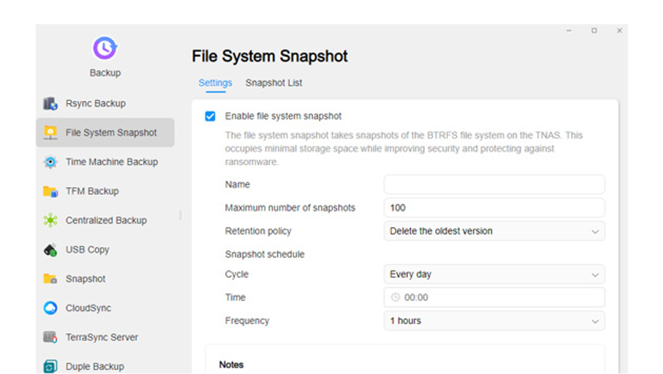Open the TerraSync Server icon
The height and width of the screenshot is (374, 663).
click(x=50, y=337)
